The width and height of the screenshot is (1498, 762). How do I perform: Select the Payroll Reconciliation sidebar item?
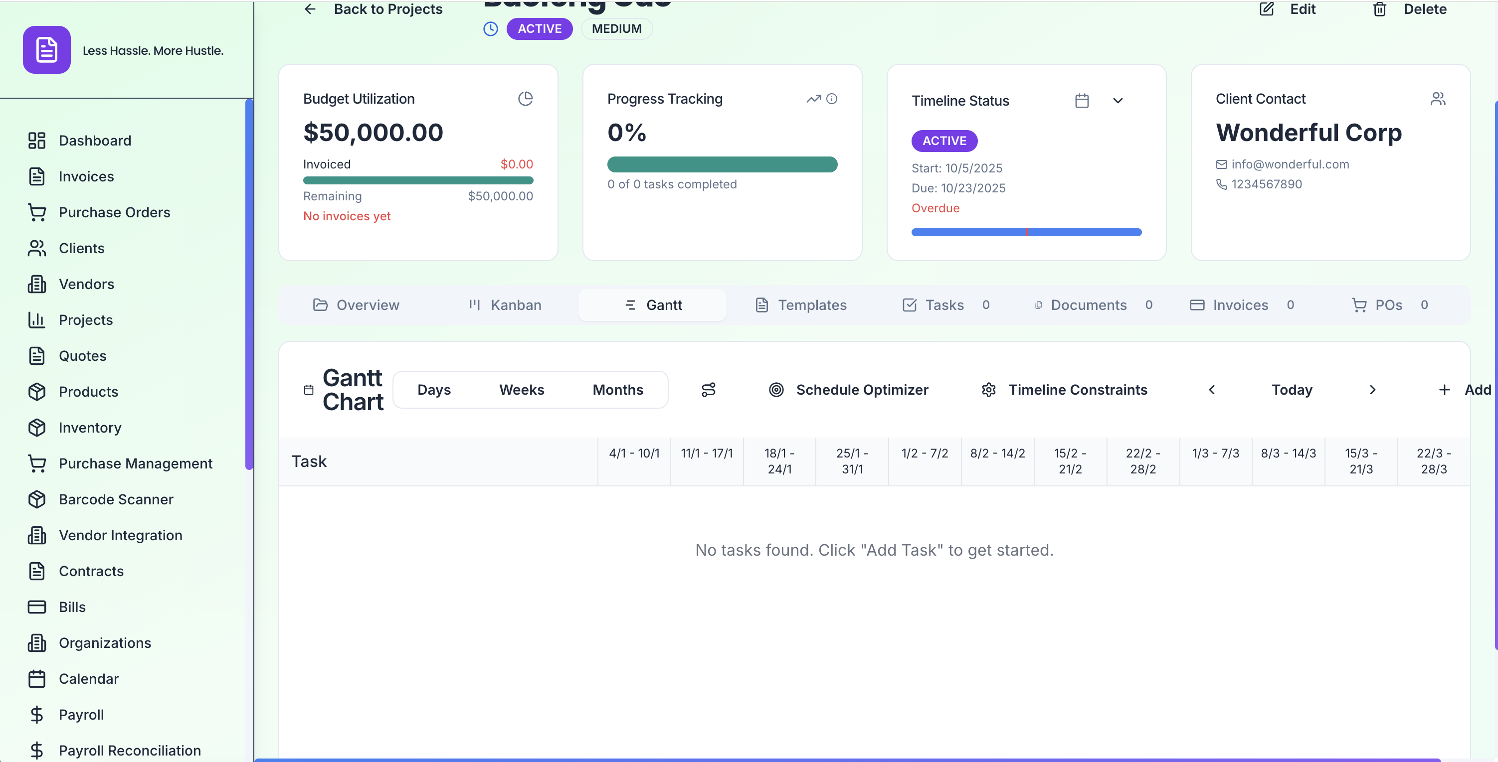(x=129, y=750)
